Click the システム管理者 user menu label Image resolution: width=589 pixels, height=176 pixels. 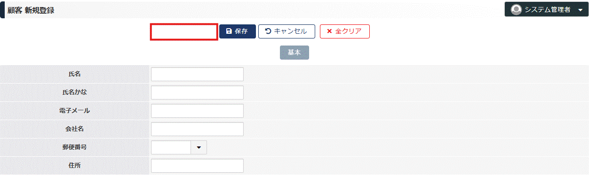(x=548, y=10)
